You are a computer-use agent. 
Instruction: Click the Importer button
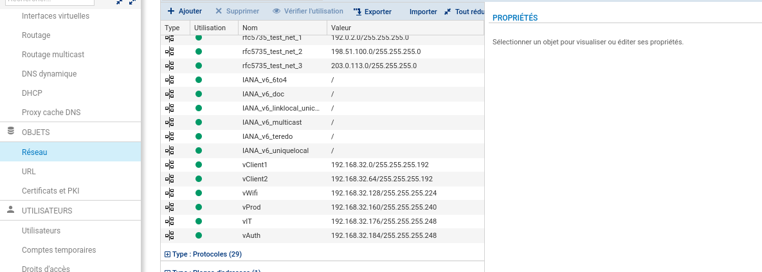423,12
